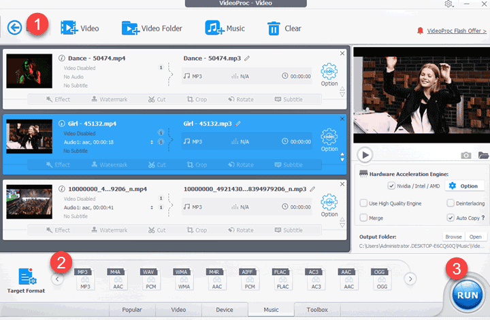Open snapshot folder icon under preview
The height and width of the screenshot is (320, 490).
[x=483, y=155]
